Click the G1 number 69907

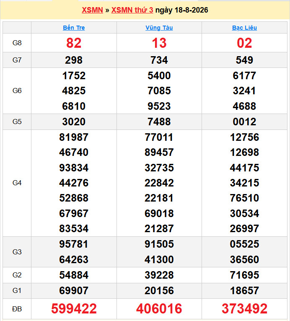coord(74,290)
